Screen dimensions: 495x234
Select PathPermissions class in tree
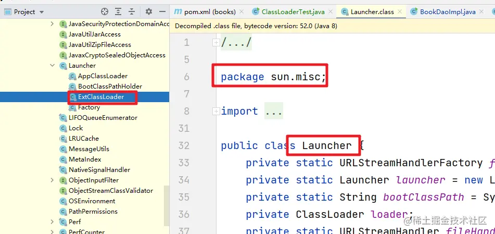tap(93, 212)
